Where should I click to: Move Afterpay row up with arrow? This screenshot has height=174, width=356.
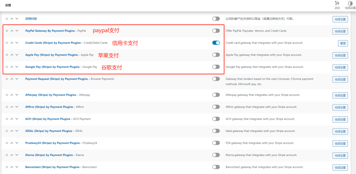12,95
